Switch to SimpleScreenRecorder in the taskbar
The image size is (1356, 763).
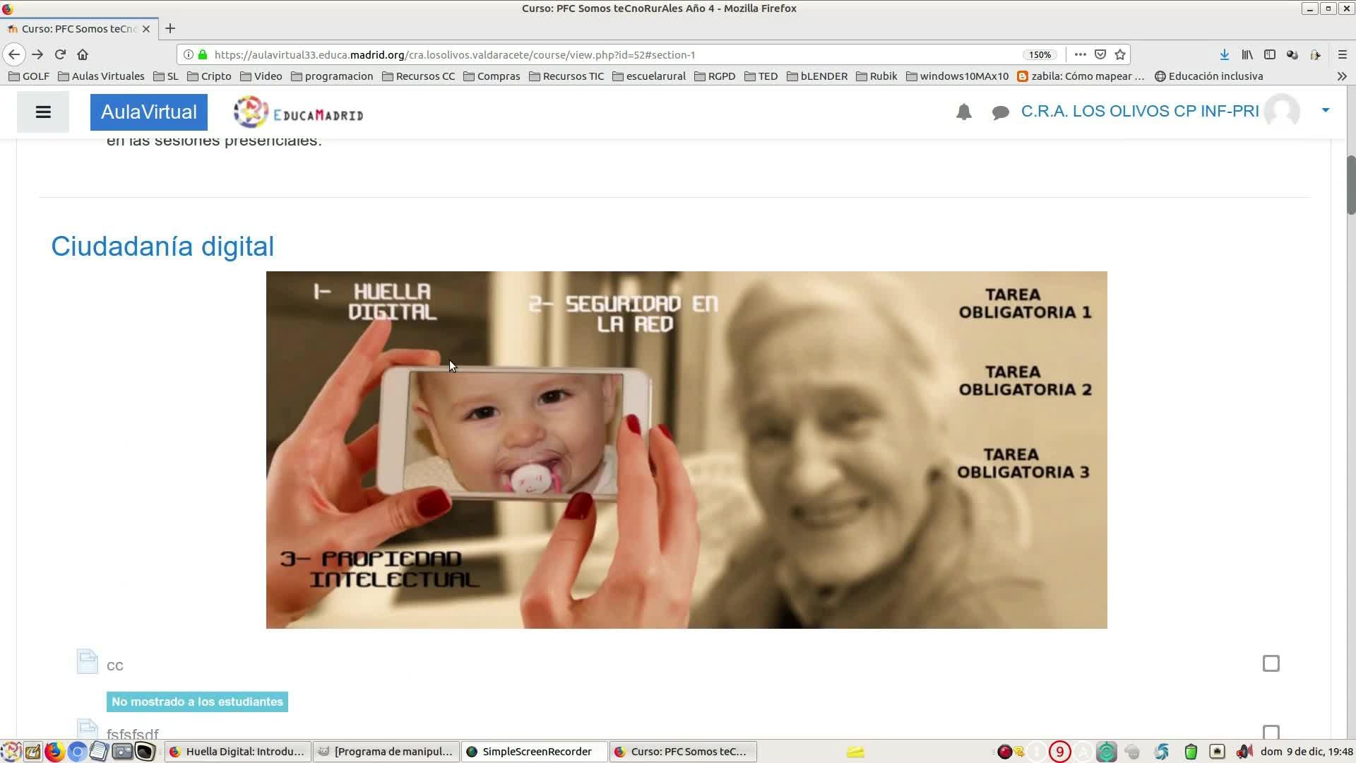533,752
